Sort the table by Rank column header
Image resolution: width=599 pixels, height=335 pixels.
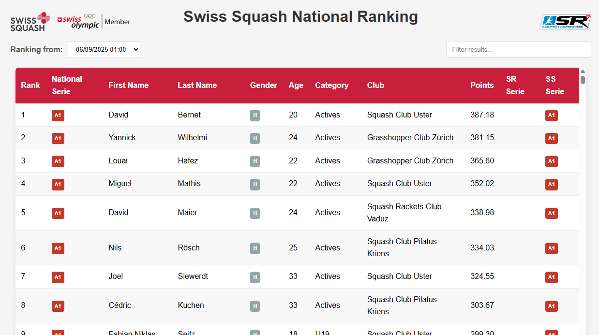(x=30, y=85)
